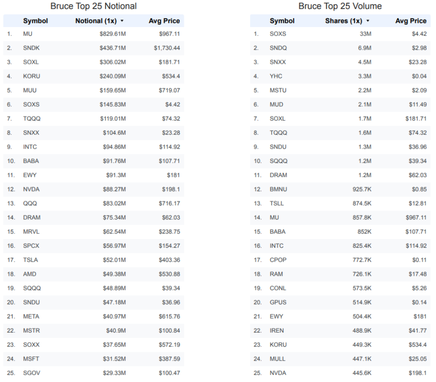Select NVDA in the Top 25 Volume table

(278, 373)
